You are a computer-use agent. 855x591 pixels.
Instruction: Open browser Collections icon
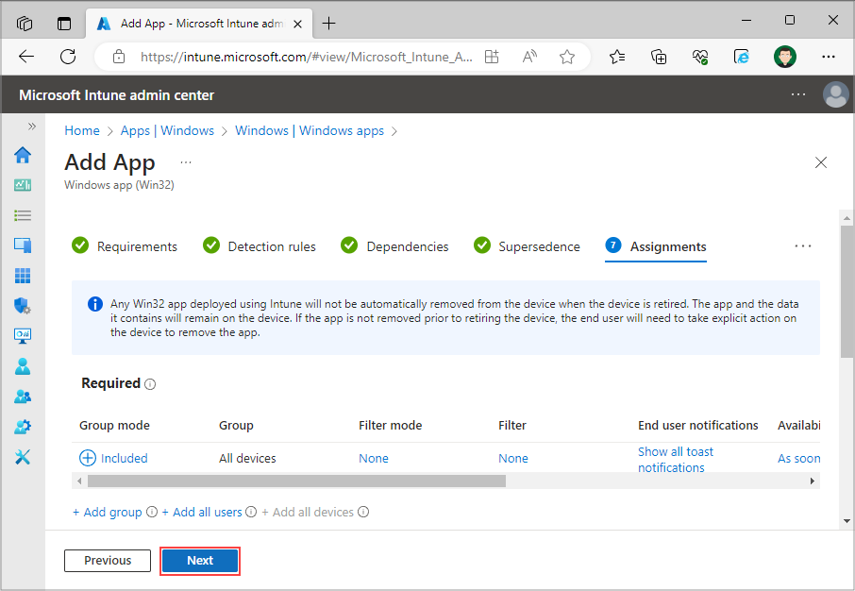point(659,57)
